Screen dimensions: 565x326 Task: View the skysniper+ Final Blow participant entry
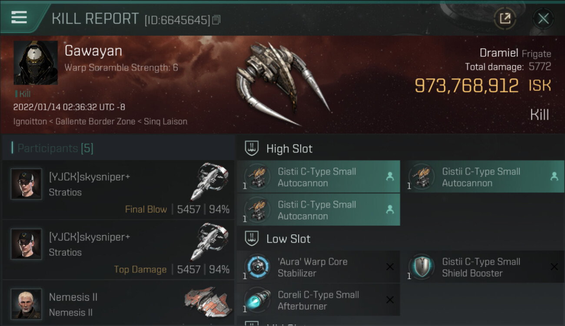coord(118,190)
